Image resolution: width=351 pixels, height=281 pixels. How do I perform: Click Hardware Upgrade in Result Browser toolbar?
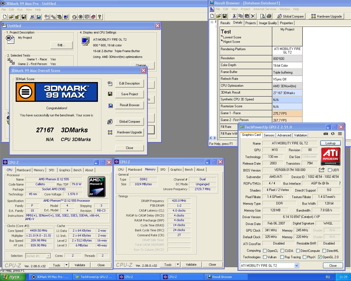326,16
